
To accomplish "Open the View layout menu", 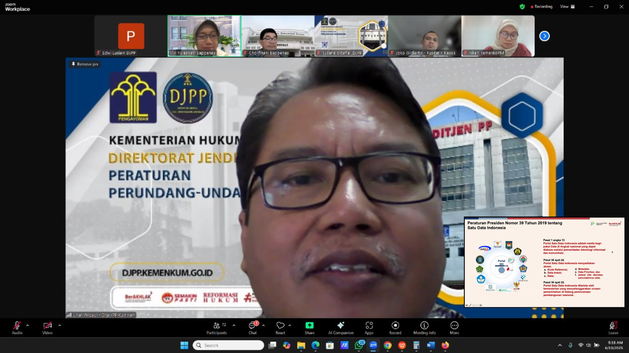I will 567,7.
